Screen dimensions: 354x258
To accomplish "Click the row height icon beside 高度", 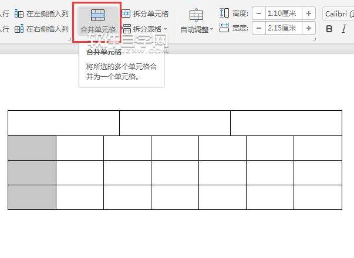I will (x=224, y=13).
